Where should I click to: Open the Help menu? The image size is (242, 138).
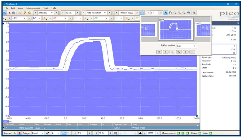[54, 8]
